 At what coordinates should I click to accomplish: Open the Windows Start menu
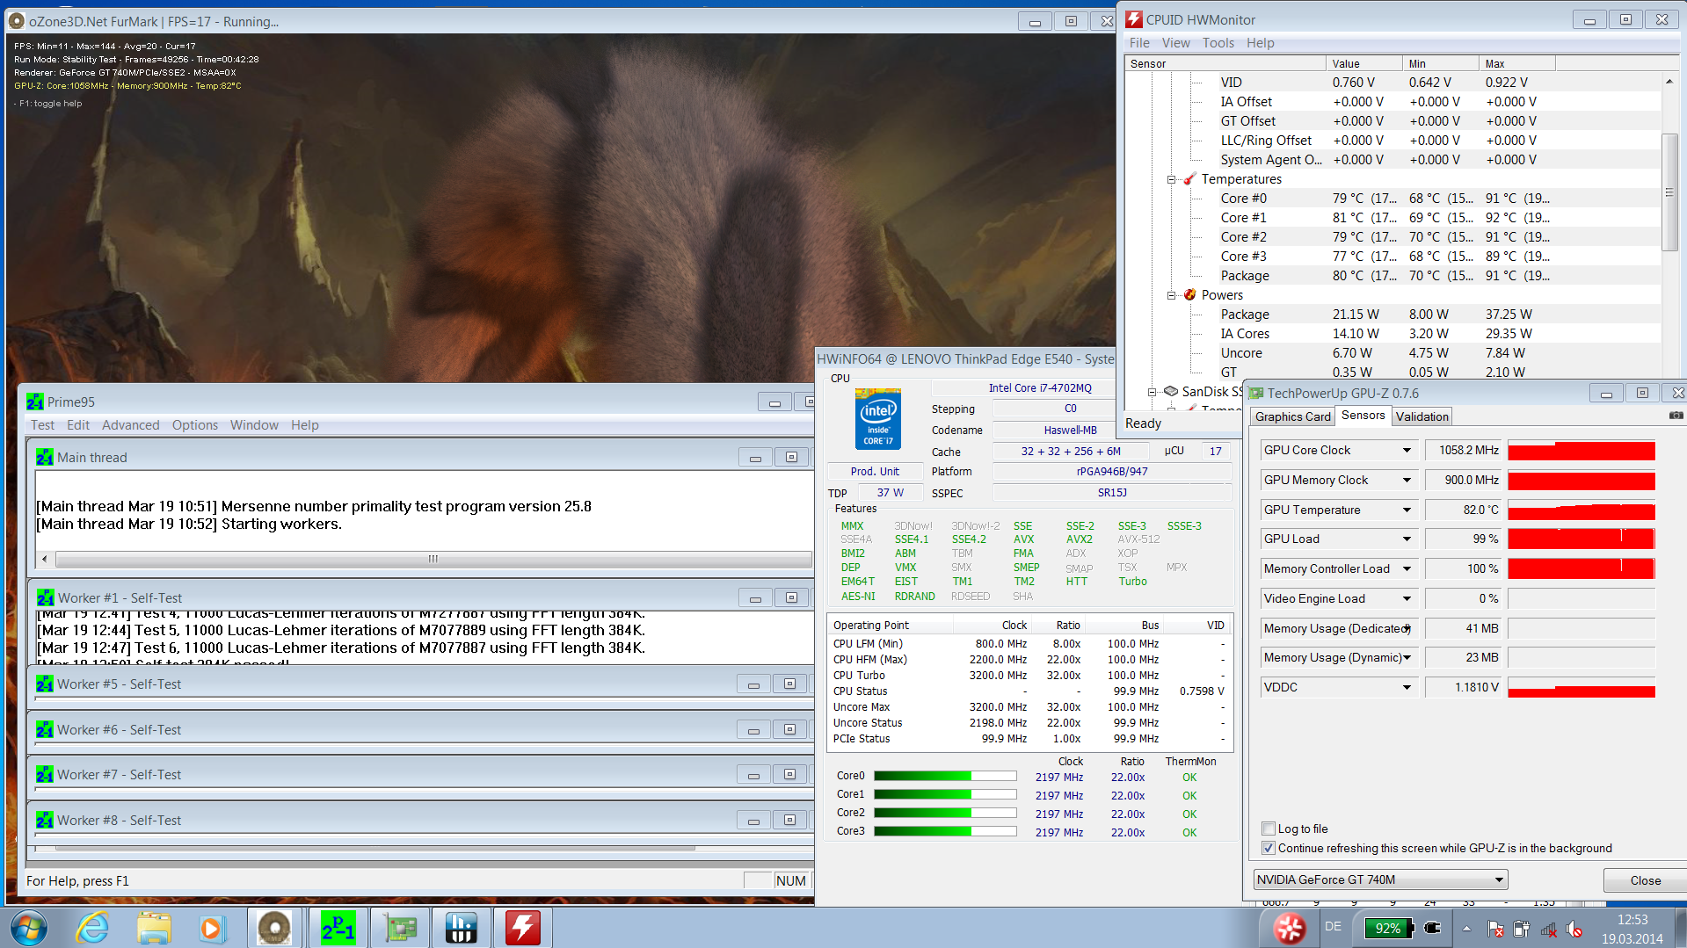29,928
